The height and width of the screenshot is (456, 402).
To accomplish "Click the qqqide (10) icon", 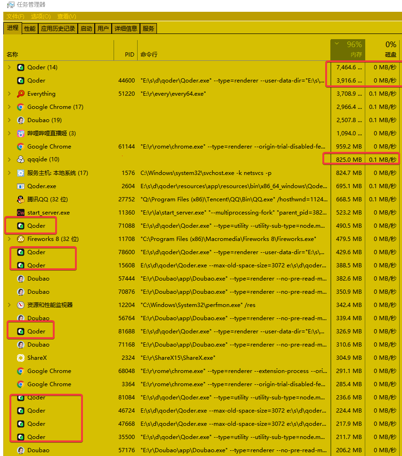I will [21, 159].
